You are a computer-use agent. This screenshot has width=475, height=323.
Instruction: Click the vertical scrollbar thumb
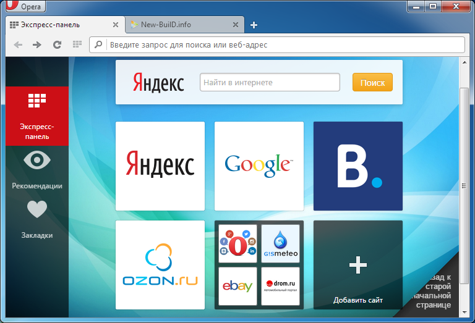464,186
